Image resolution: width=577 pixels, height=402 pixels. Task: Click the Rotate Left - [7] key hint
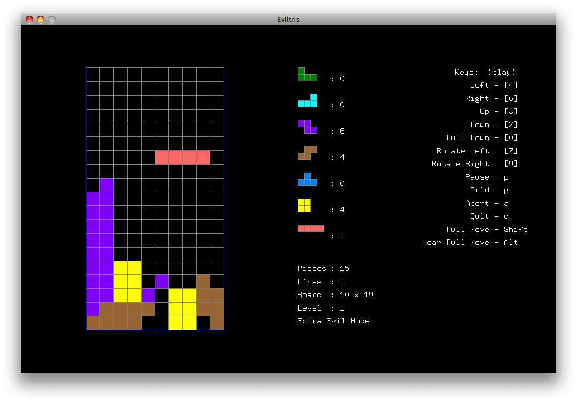(x=477, y=151)
